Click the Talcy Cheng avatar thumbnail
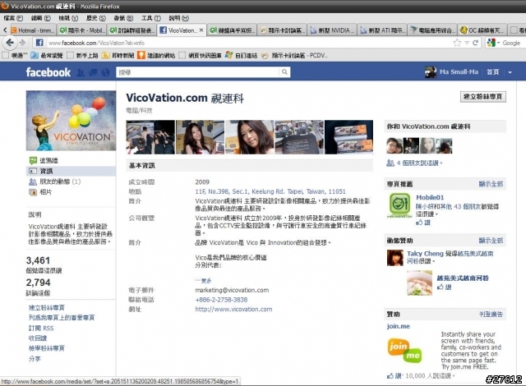This screenshot has width=526, height=386. coord(395,258)
